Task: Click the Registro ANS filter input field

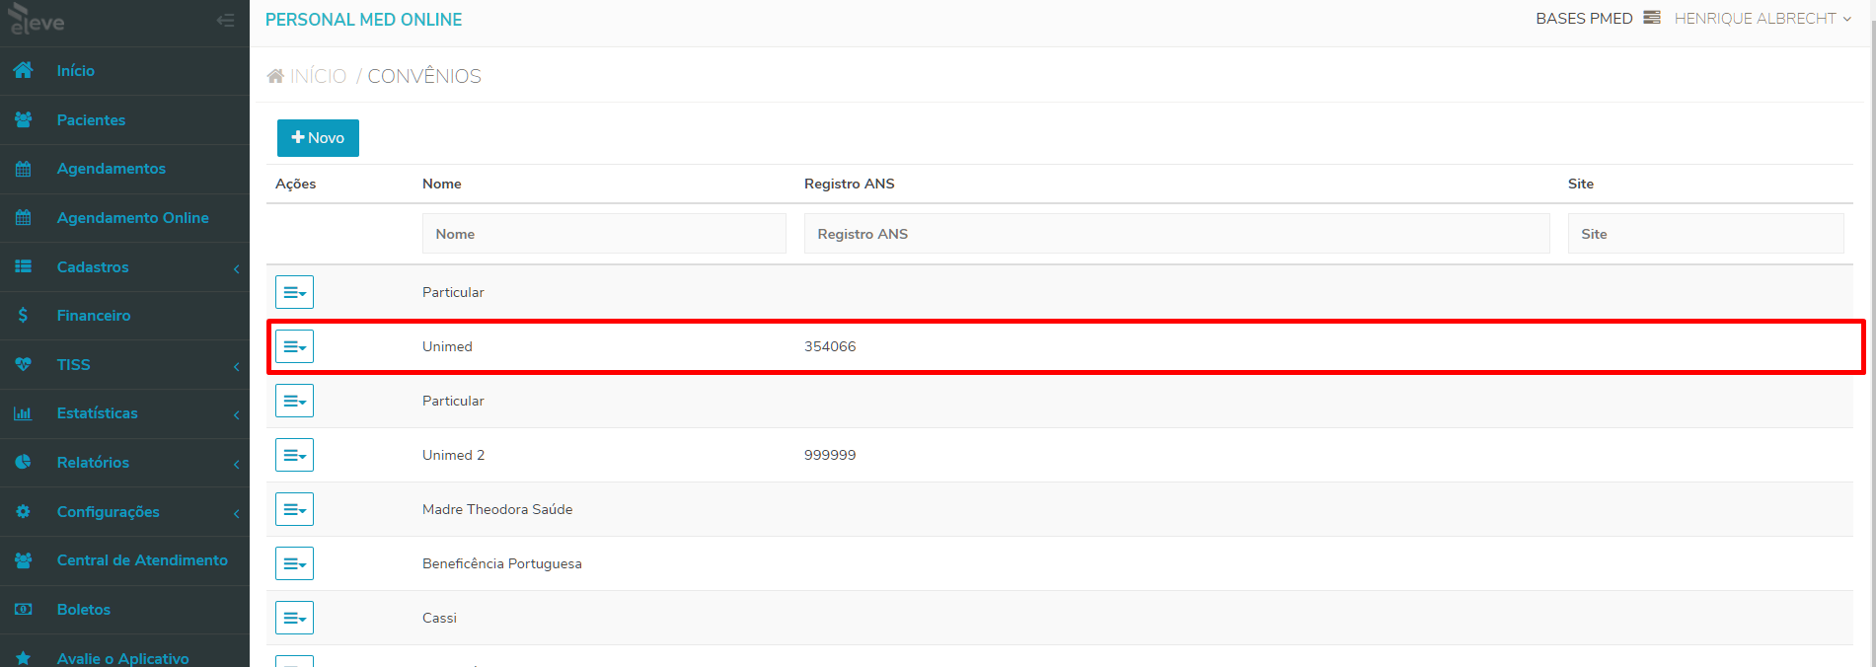Action: (x=1176, y=234)
